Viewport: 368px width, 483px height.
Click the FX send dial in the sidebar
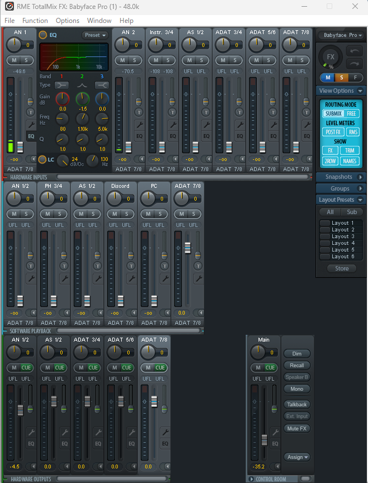331,57
